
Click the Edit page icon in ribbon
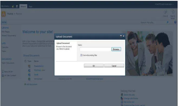[x=17, y=6]
